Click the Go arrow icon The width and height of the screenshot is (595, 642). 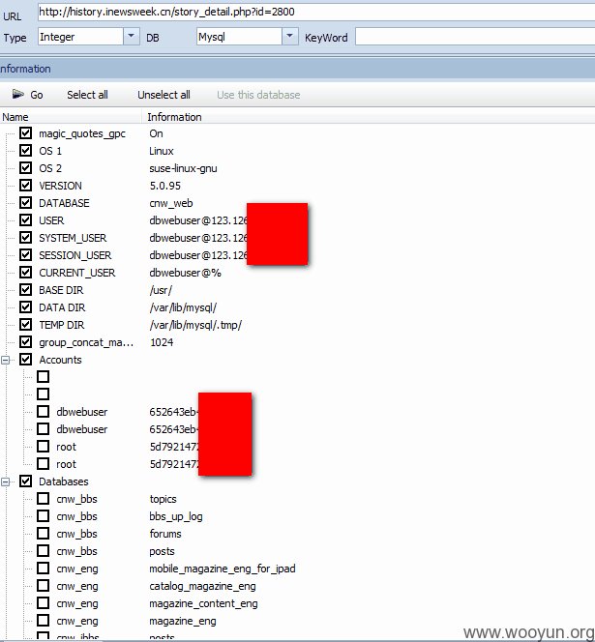18,94
